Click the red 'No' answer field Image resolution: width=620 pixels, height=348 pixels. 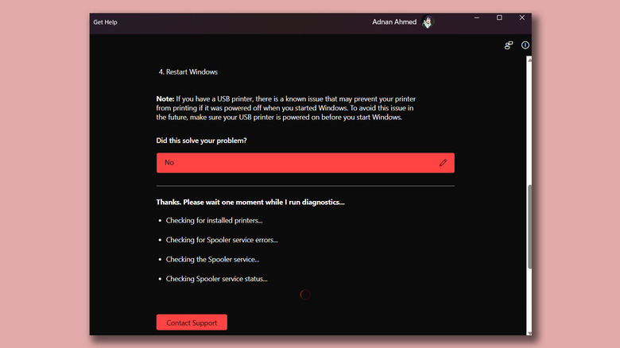pyautogui.click(x=305, y=163)
